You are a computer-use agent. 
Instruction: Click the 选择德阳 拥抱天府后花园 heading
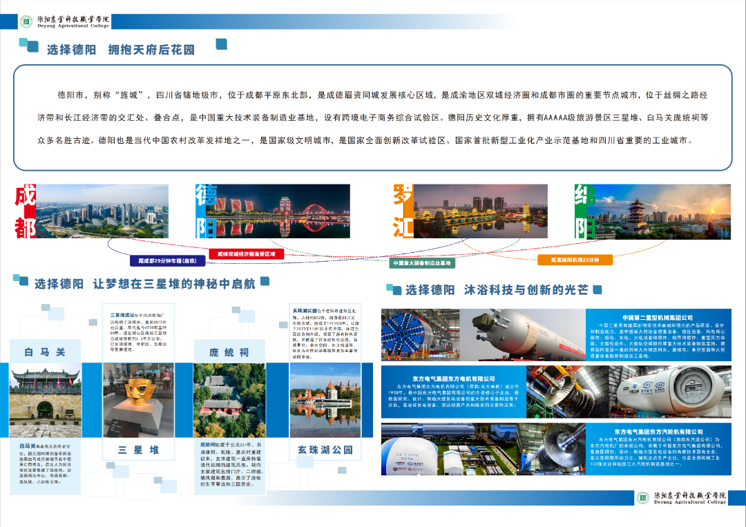[121, 50]
